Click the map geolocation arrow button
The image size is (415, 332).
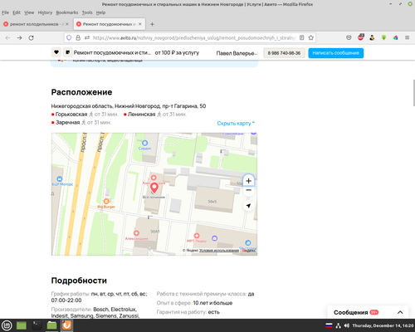click(x=248, y=206)
